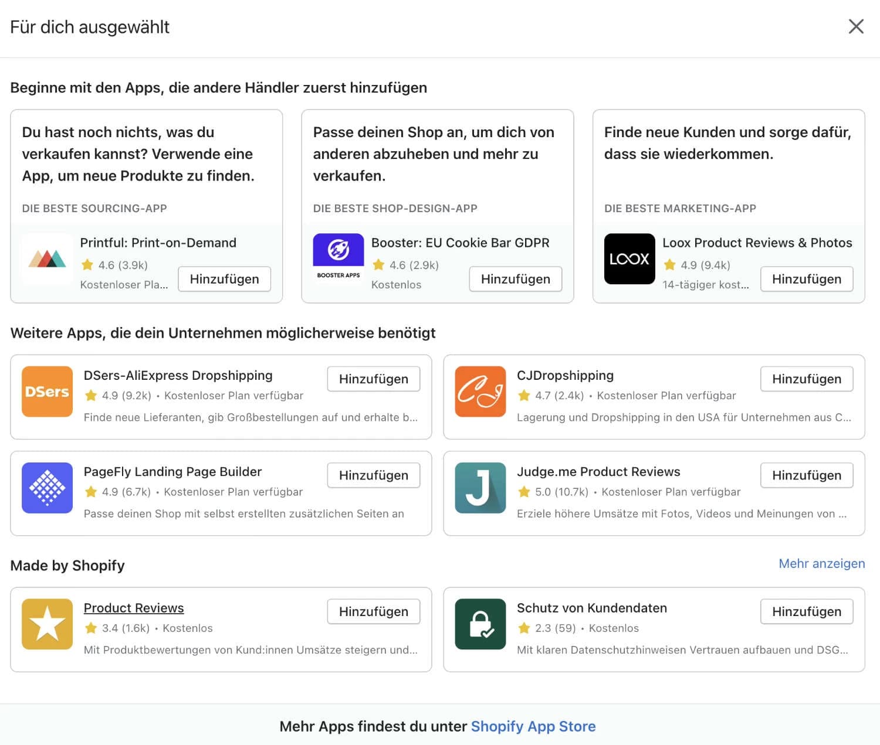Close the Für dich ausgewählt dialog
This screenshot has height=745, width=880.
coord(856,26)
